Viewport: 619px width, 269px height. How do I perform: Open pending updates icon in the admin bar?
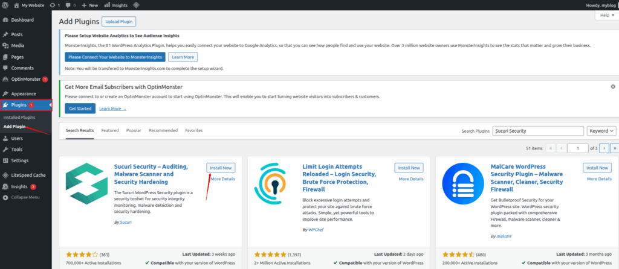[55, 5]
